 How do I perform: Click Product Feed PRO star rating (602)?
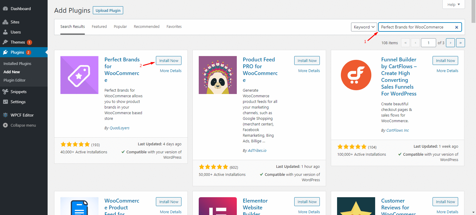(x=213, y=167)
